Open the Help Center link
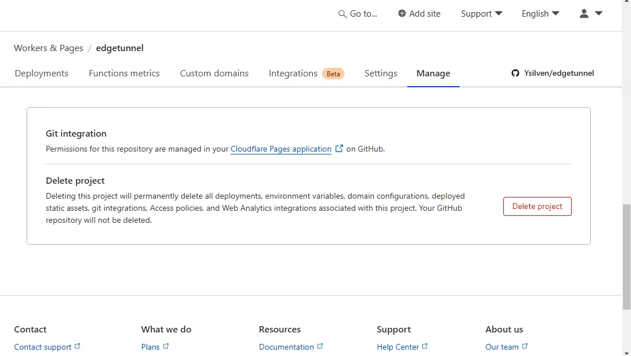 pyautogui.click(x=397, y=347)
